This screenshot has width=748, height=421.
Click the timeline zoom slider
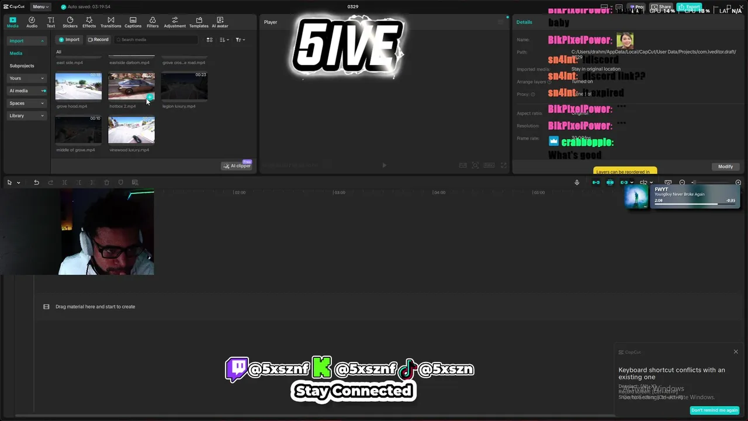[x=710, y=182]
